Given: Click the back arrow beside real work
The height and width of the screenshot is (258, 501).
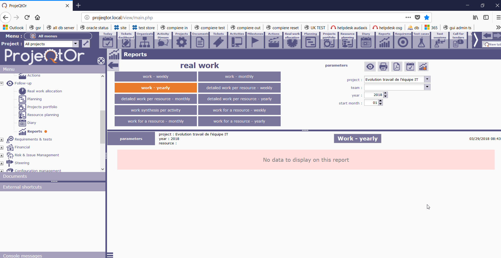Looking at the screenshot, I should pyautogui.click(x=113, y=65).
